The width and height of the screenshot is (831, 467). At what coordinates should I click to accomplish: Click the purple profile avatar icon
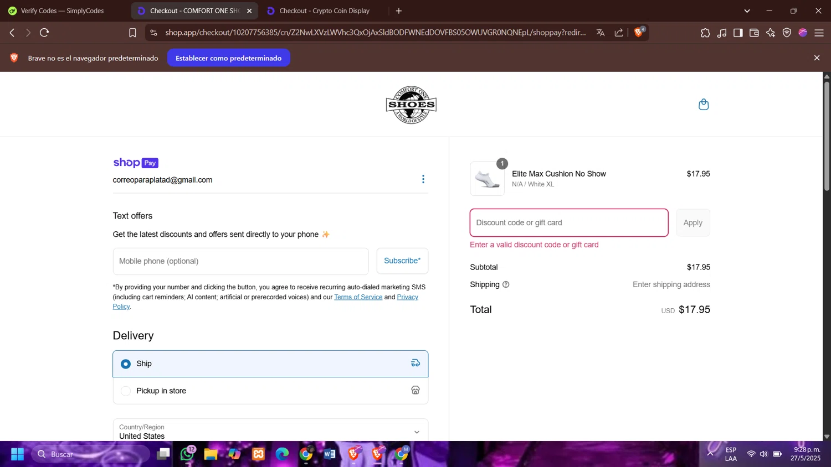803,33
